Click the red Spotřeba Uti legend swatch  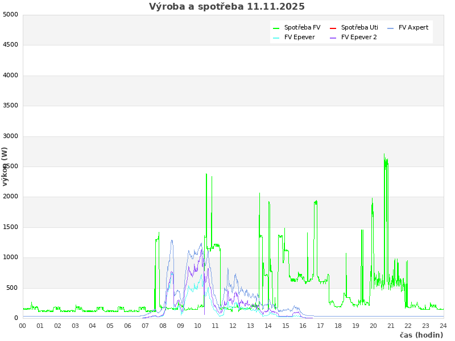333,28
